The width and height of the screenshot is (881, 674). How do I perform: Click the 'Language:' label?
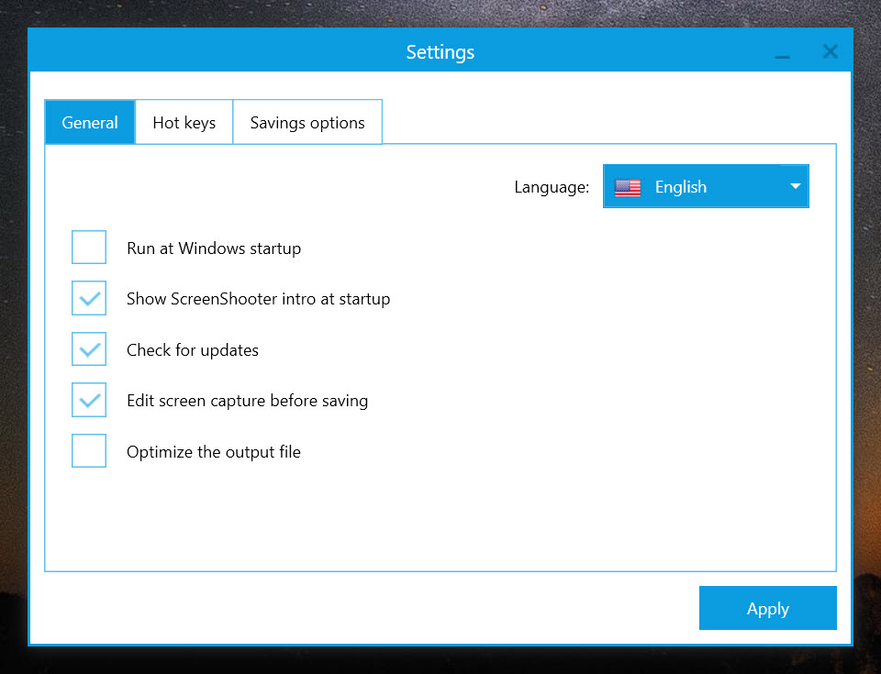click(x=552, y=187)
